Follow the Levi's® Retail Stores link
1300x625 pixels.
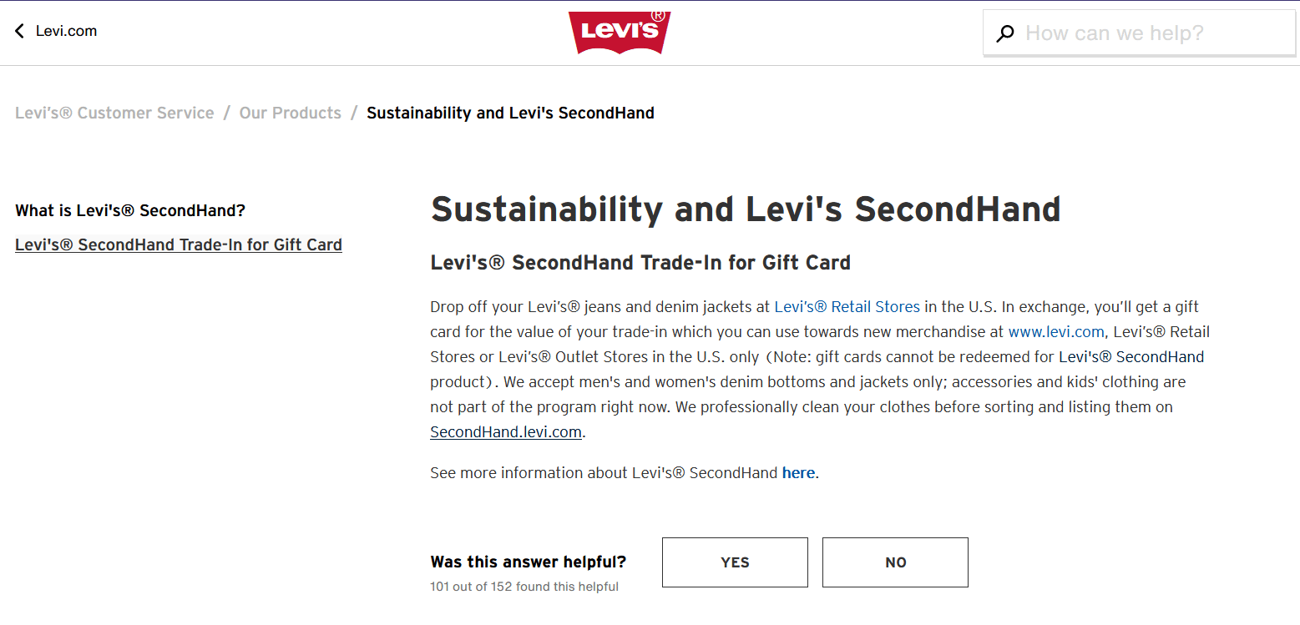pos(847,307)
